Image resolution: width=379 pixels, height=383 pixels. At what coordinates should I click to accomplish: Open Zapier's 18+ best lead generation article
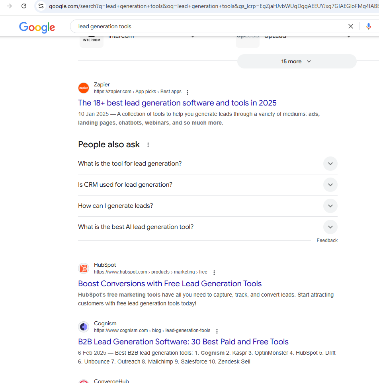177,103
